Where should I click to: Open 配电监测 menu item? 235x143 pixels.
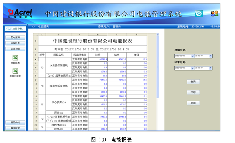coord(15,37)
